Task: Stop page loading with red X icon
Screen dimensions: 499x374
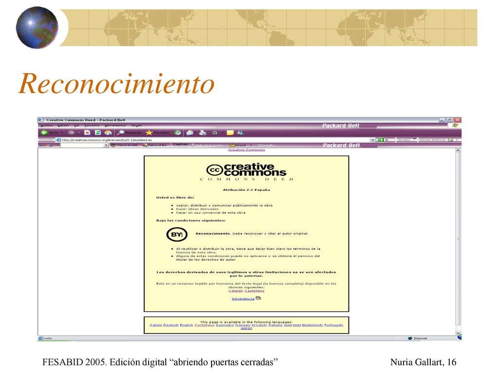Action: (87, 132)
